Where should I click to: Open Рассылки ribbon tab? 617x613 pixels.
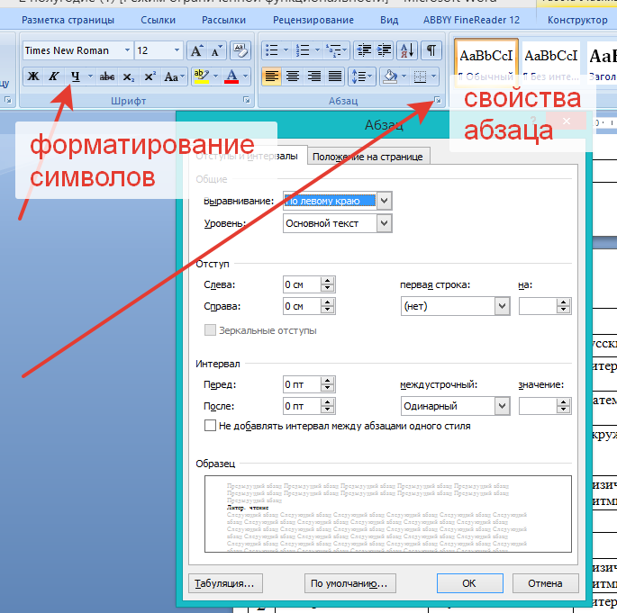click(223, 20)
